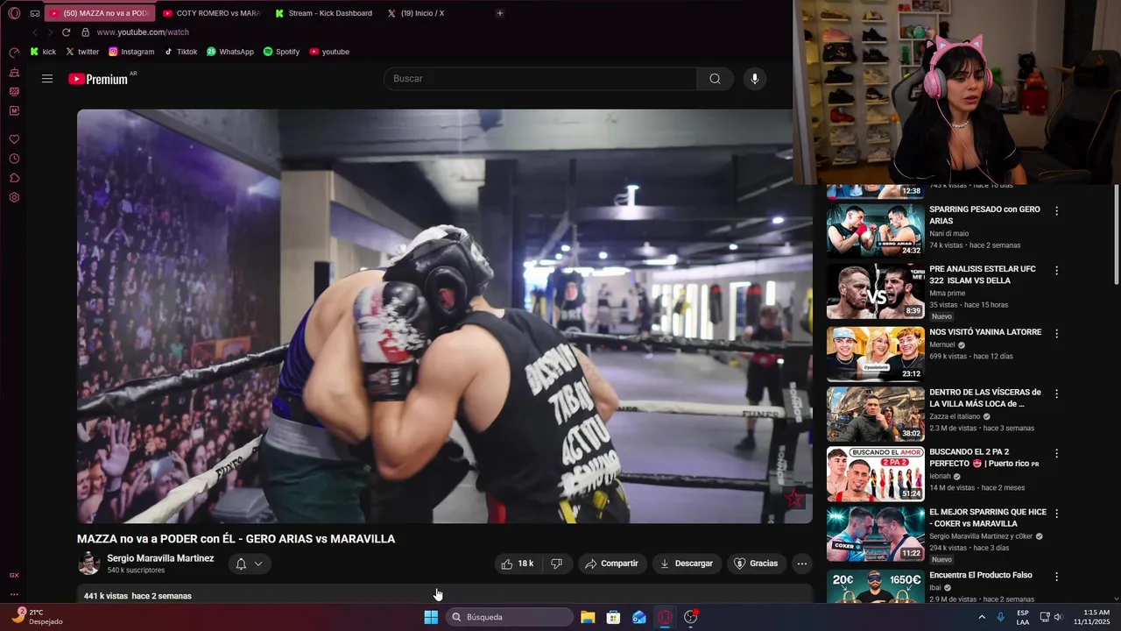Click the main video player frame

(x=445, y=316)
